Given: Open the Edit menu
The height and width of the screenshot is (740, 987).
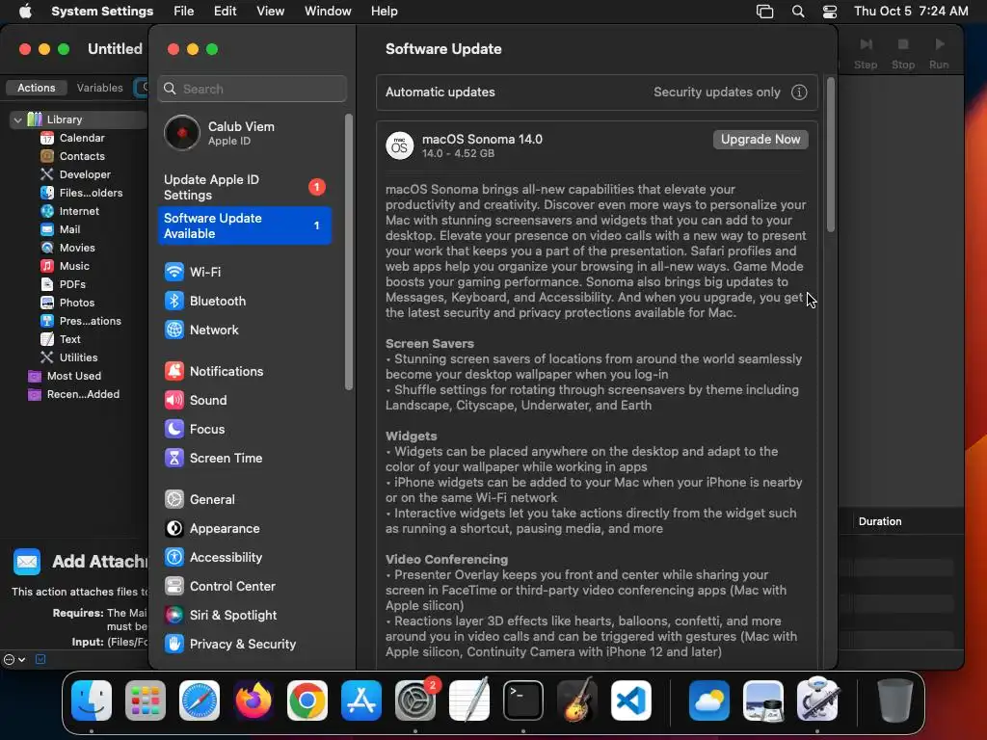Looking at the screenshot, I should tap(225, 12).
